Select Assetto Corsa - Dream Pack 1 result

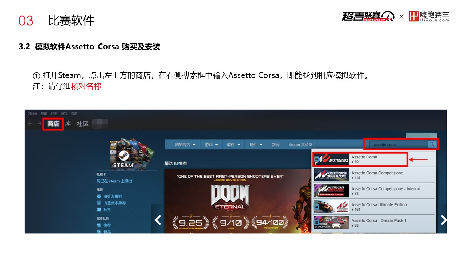(374, 223)
